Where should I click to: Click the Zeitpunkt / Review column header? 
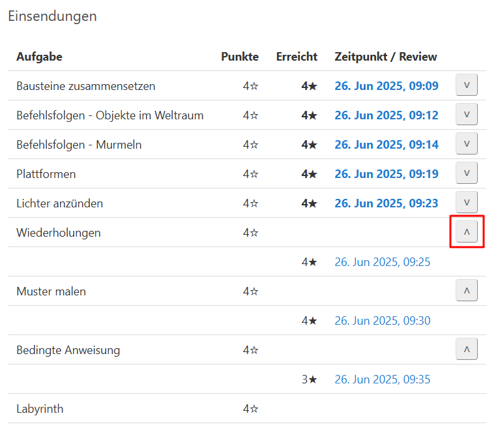(385, 57)
